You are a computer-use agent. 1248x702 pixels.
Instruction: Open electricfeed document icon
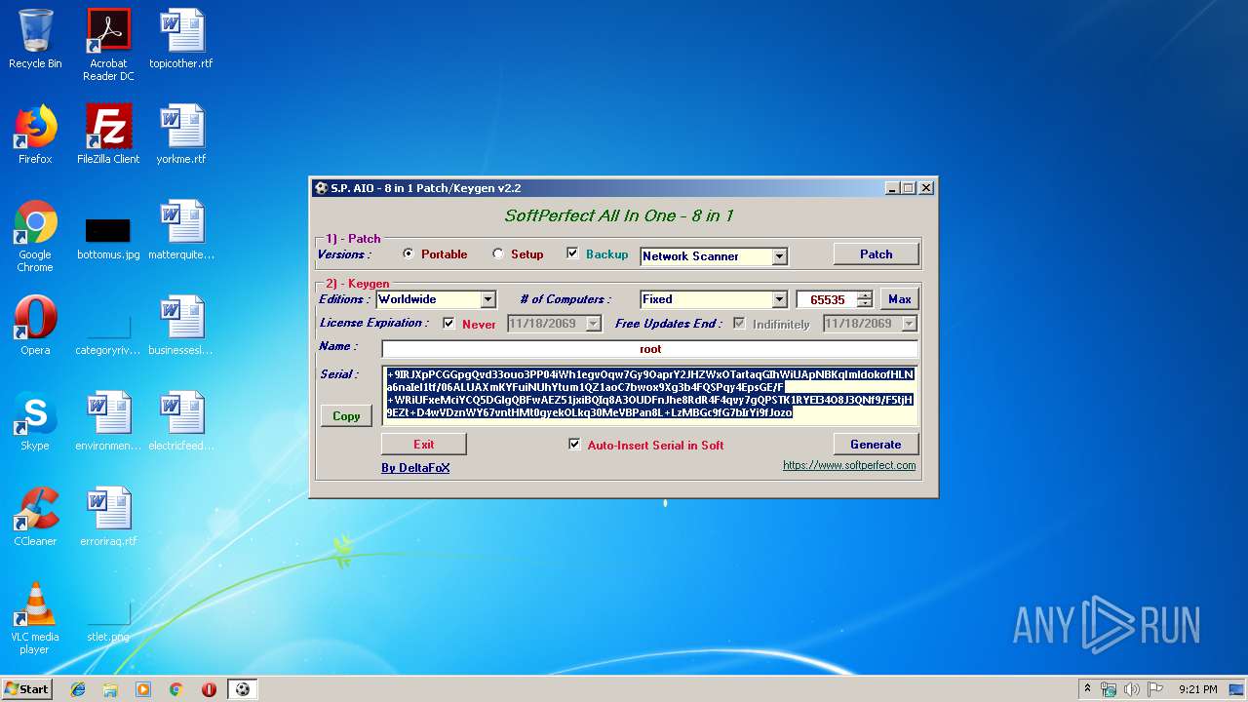tap(181, 421)
